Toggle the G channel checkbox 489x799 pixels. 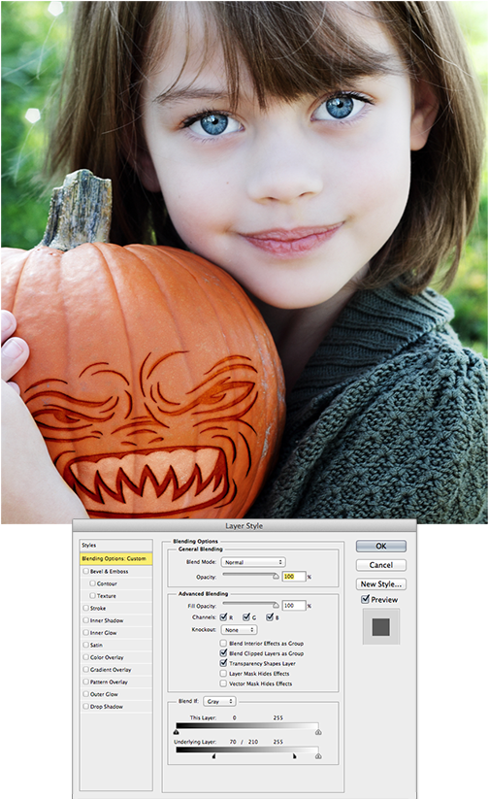[246, 617]
